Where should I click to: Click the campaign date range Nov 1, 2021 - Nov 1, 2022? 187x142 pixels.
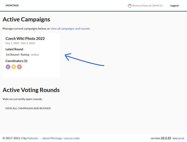click(20, 43)
